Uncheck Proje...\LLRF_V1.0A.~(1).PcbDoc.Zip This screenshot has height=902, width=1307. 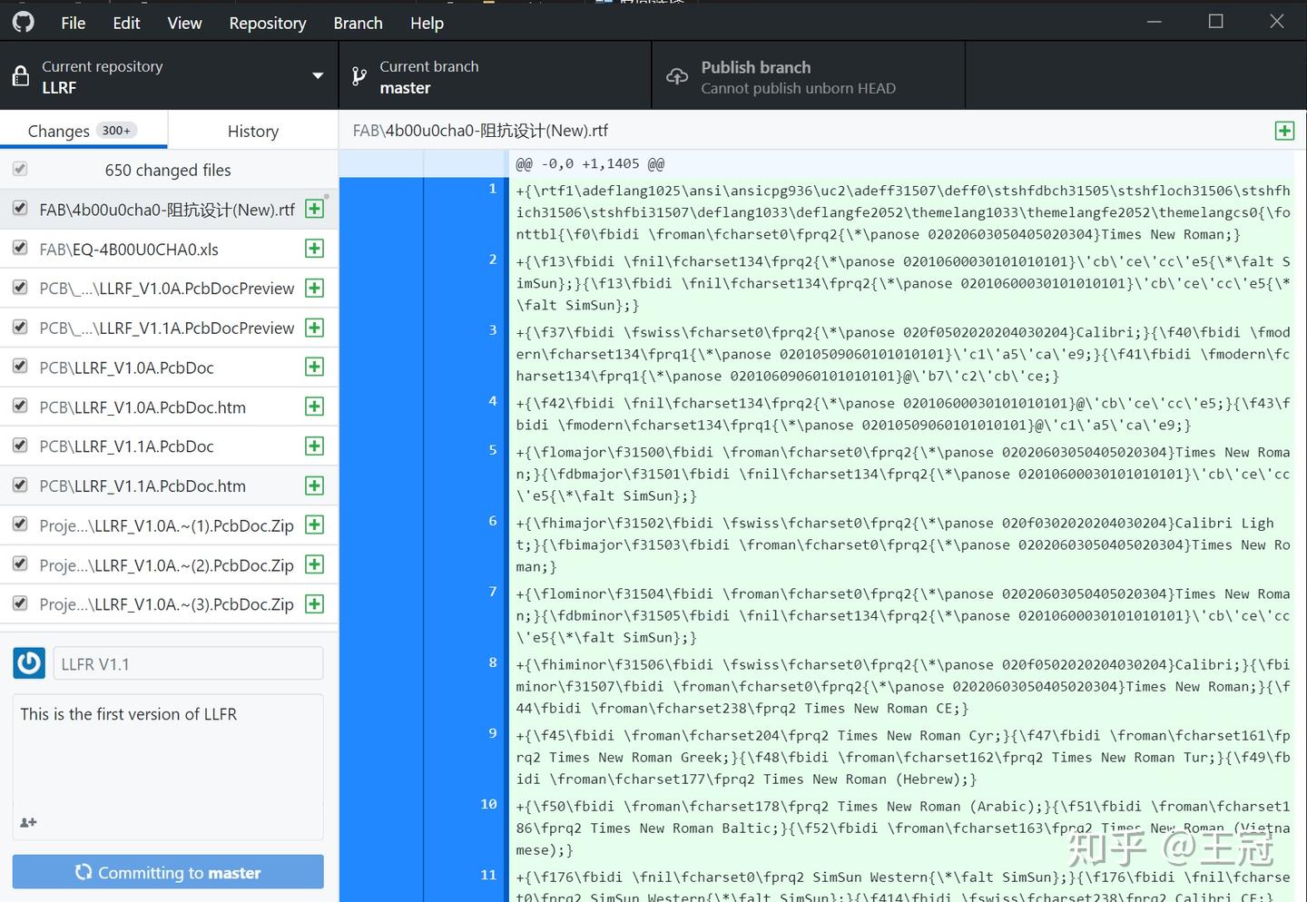coord(19,525)
